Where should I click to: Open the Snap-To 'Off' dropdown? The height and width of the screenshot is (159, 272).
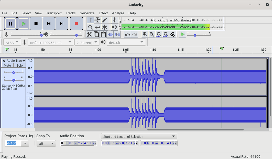46,143
